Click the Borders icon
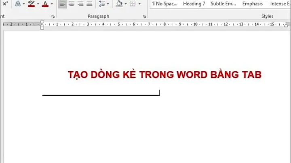 tap(133, 4)
